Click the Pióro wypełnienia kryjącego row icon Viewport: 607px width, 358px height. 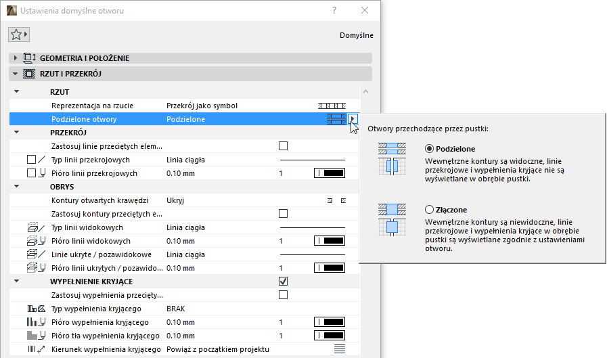click(36, 322)
